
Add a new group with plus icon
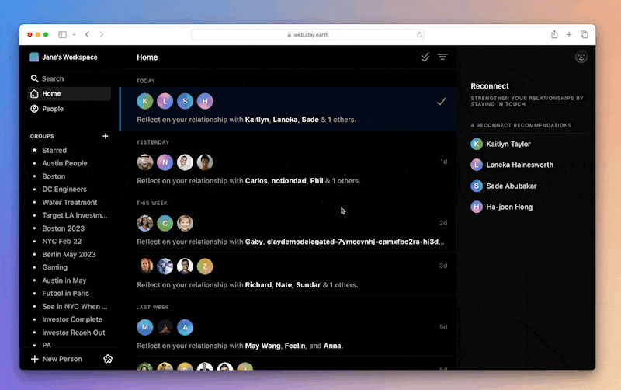point(106,136)
